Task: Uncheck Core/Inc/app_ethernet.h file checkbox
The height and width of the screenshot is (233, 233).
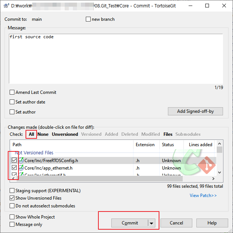Action: coord(14,168)
